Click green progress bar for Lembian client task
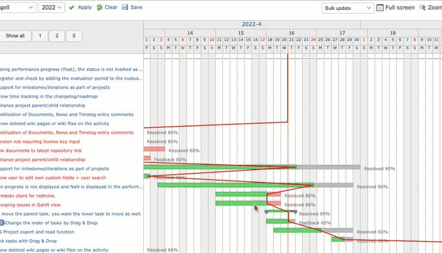Image resolution: width=442 pixels, height=253 pixels. coord(241,194)
